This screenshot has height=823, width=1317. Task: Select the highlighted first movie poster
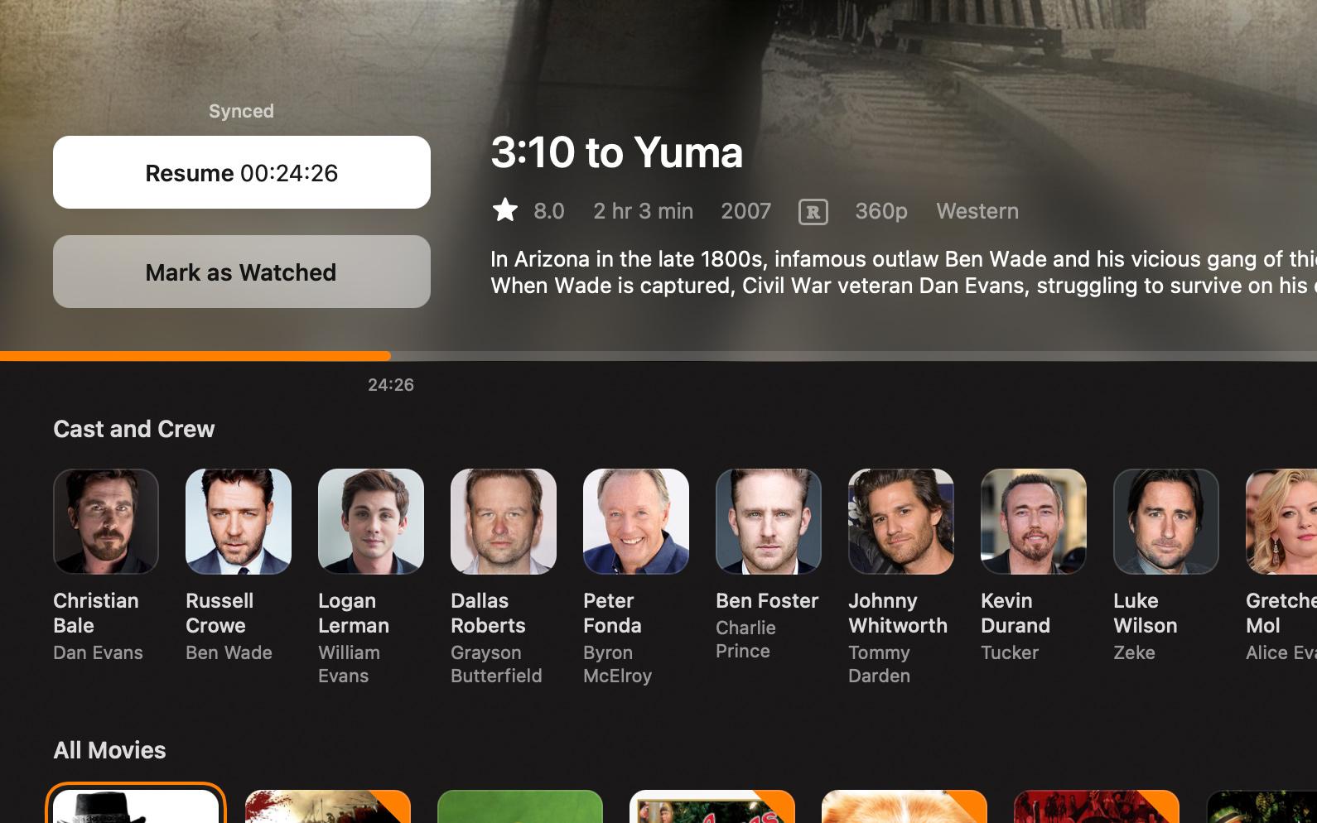136,806
